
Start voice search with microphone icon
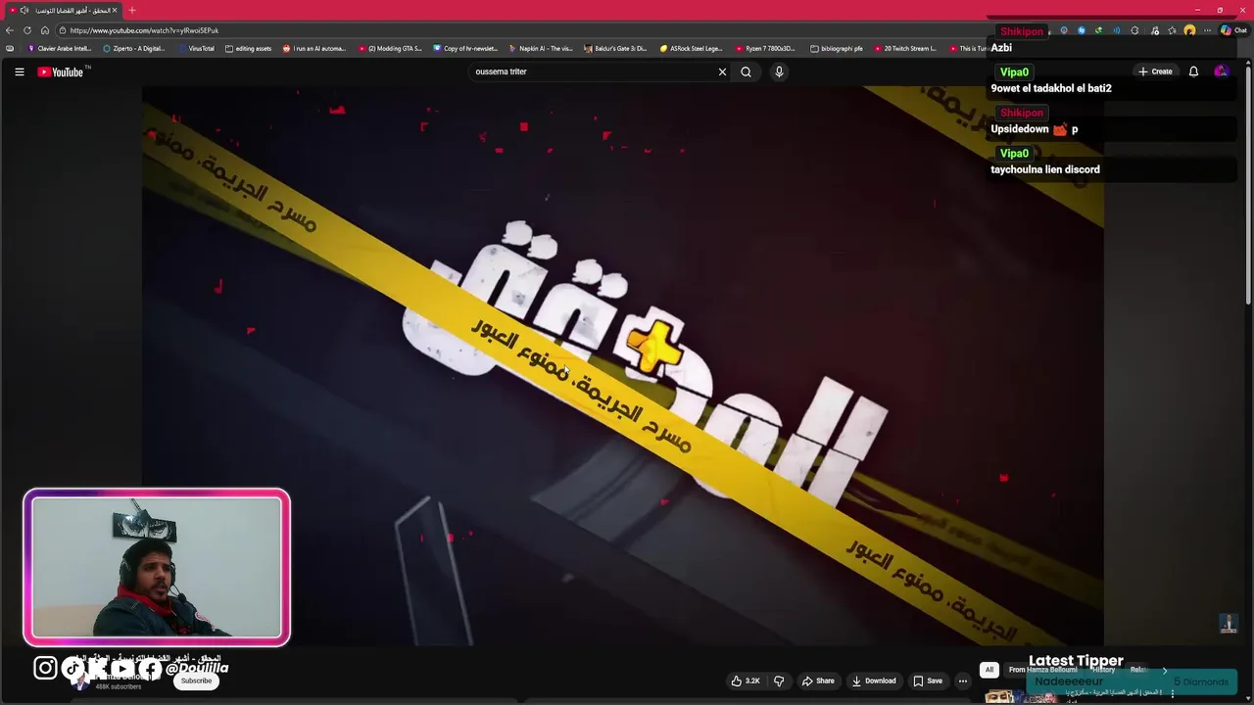coord(779,71)
